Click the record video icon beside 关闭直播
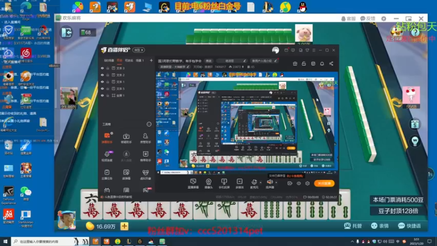Viewport: 437px width, 246px height. click(290, 183)
